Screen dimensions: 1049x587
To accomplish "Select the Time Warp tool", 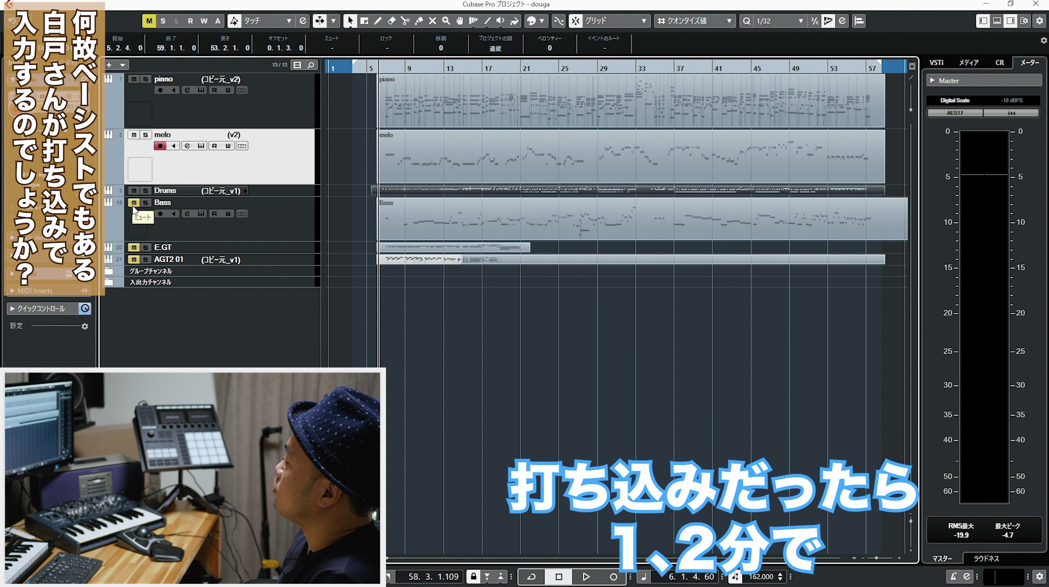I will coord(473,21).
